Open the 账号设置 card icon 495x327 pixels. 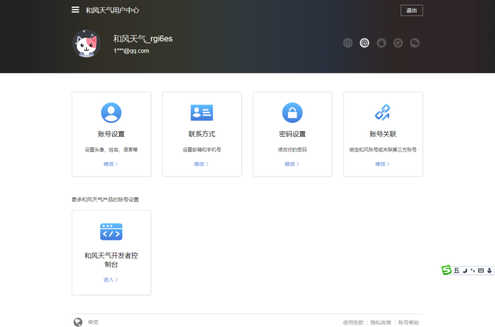pyautogui.click(x=111, y=113)
